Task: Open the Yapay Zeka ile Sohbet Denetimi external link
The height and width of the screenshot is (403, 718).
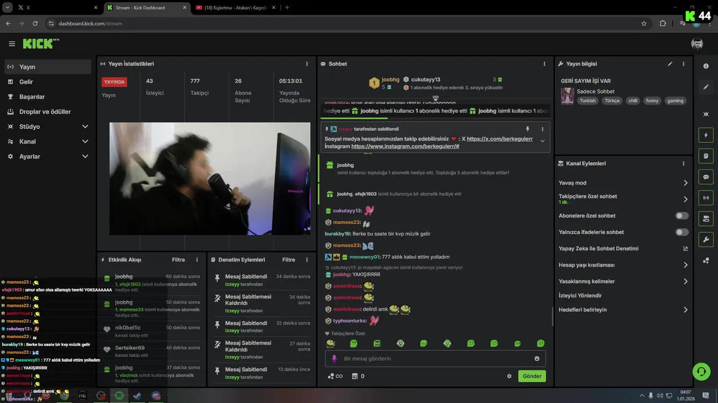Action: tap(685, 249)
